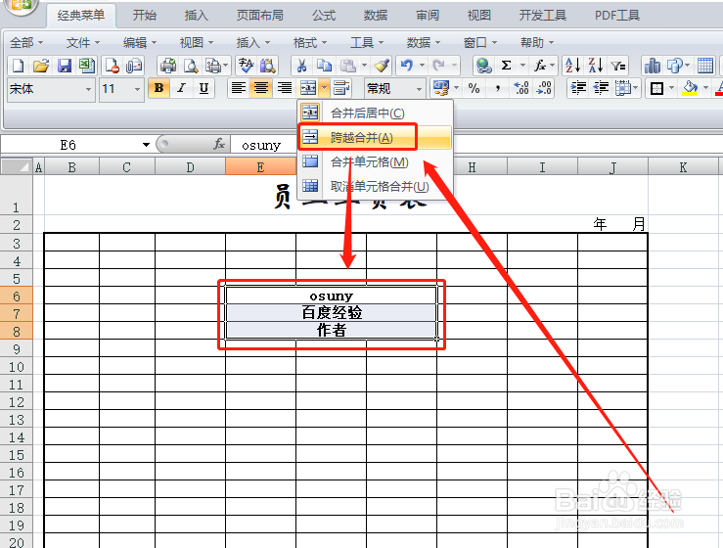This screenshot has height=548, width=723.
Task: Open the 页面布局 ribbon tab
Action: (259, 16)
